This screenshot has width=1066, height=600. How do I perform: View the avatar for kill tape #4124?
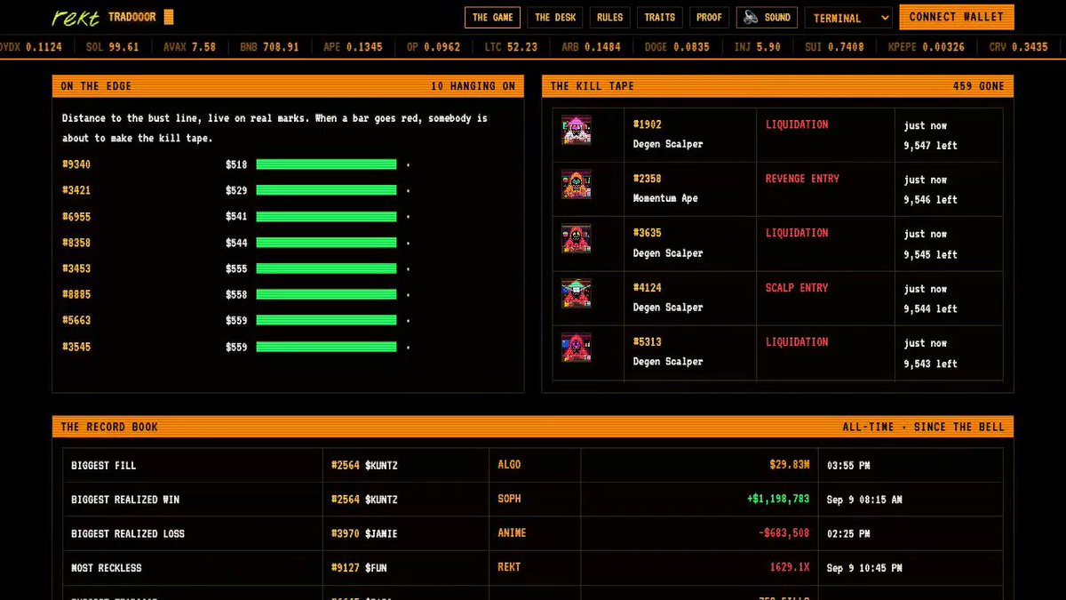tap(577, 293)
